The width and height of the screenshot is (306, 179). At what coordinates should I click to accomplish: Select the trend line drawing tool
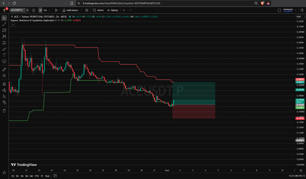[x=4, y=24]
